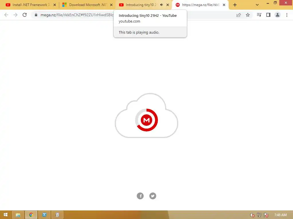Open MEGA Twitter page link

pyautogui.click(x=153, y=196)
